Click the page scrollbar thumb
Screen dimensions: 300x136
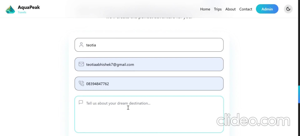(x=299, y=94)
